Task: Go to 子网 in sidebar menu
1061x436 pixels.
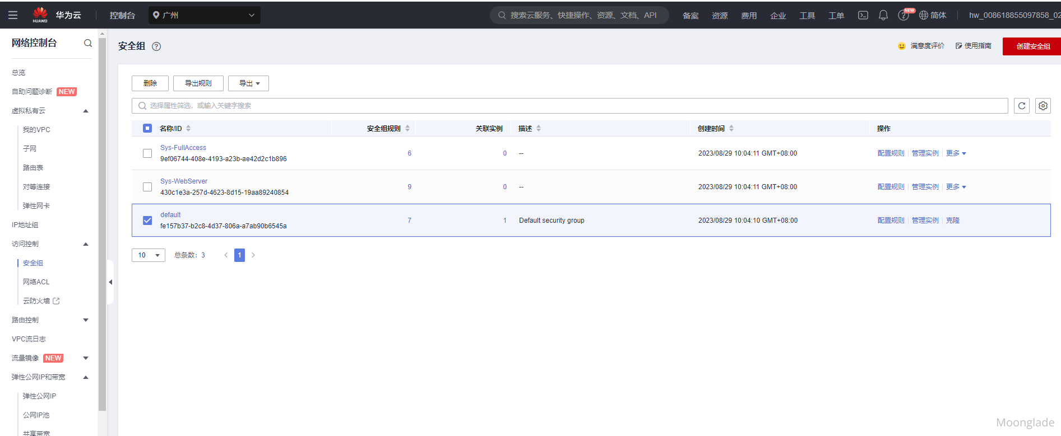Action: coord(30,149)
